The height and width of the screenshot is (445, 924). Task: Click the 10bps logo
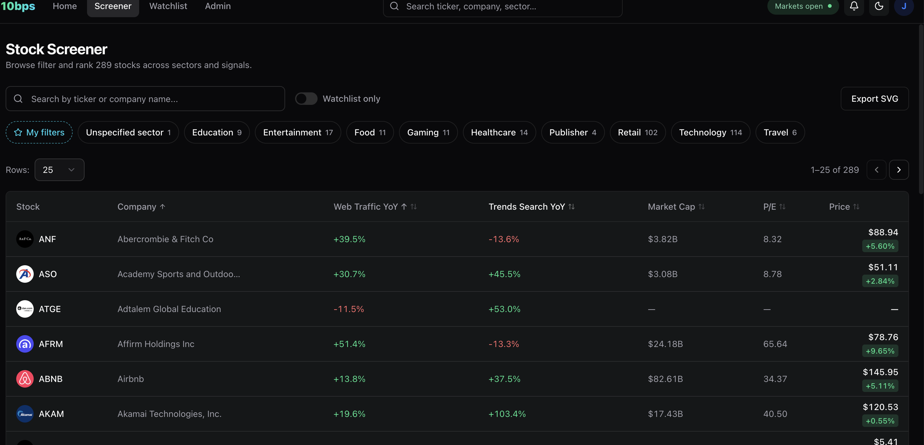(18, 6)
